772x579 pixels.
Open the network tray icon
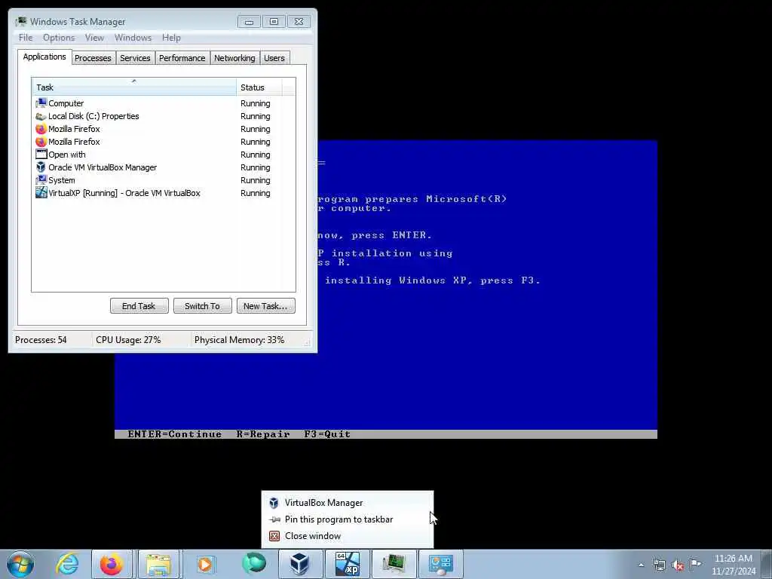click(659, 565)
